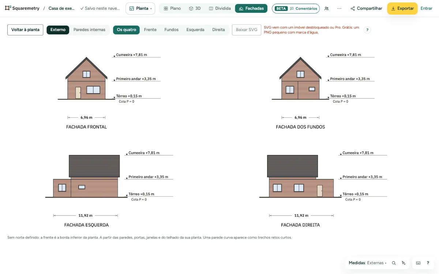This screenshot has height=274, width=439.
Task: Click the Fachada Frontal elevation drawing
Action: 86,78
